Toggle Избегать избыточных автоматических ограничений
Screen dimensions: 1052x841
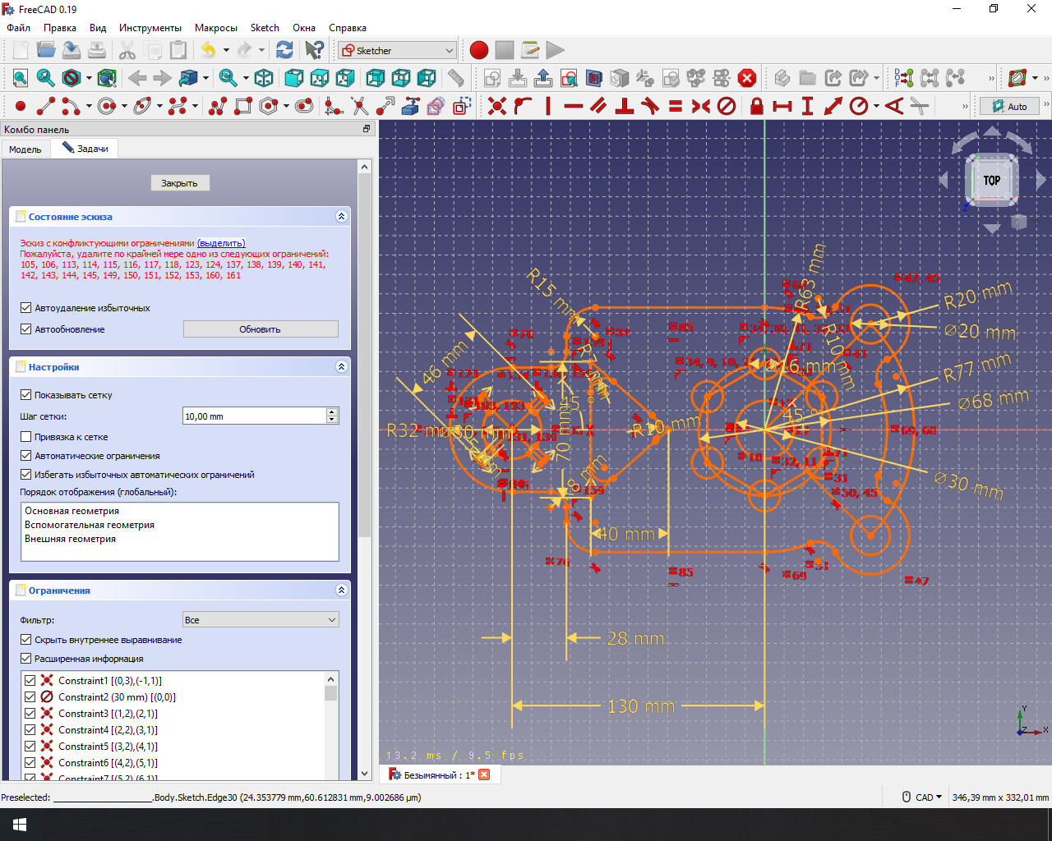[25, 475]
